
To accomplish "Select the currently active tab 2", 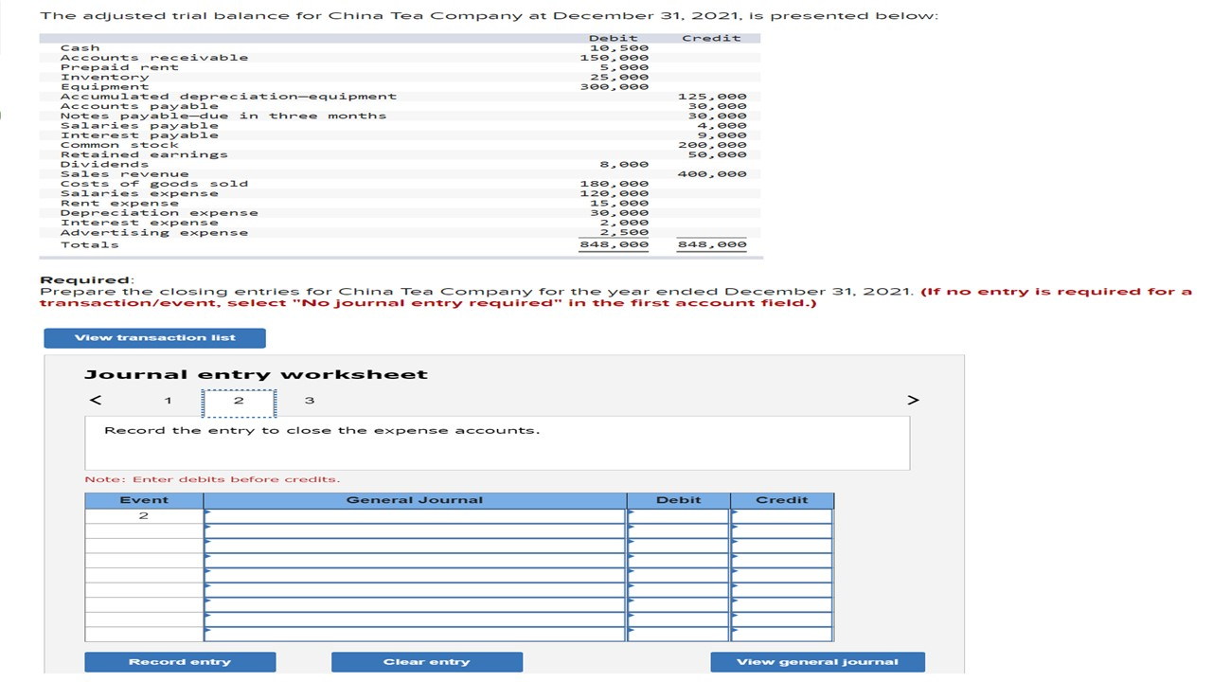I will (x=239, y=400).
